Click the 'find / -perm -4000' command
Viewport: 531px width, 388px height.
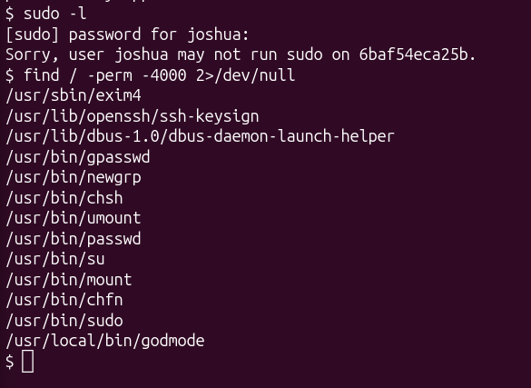[105, 75]
